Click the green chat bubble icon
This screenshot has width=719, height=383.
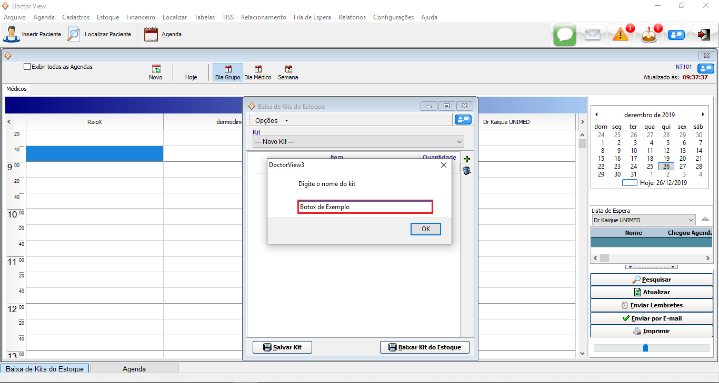pyautogui.click(x=565, y=35)
